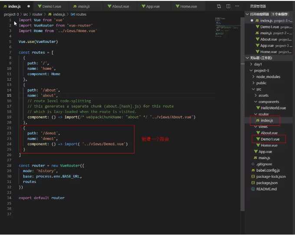295x235 pixels.
Task: Open README.md in the explorer
Action: click(x=266, y=189)
